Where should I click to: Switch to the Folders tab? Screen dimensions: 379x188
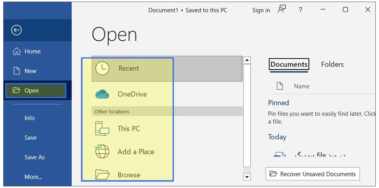point(332,64)
